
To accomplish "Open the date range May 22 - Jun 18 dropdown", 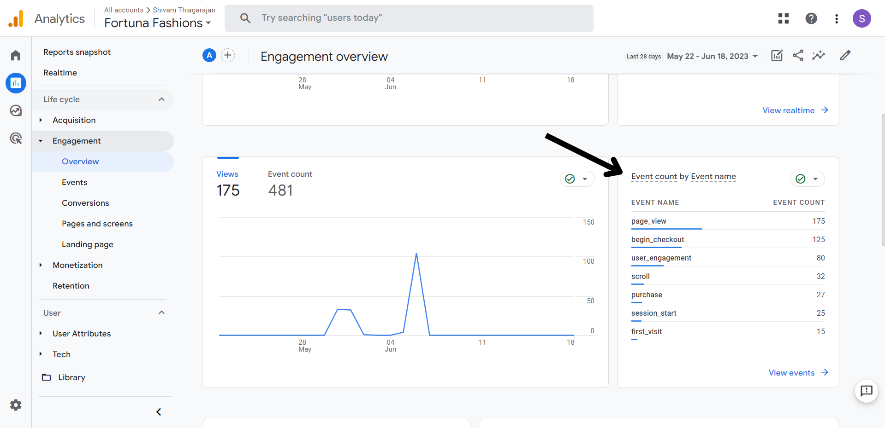I will coord(712,56).
